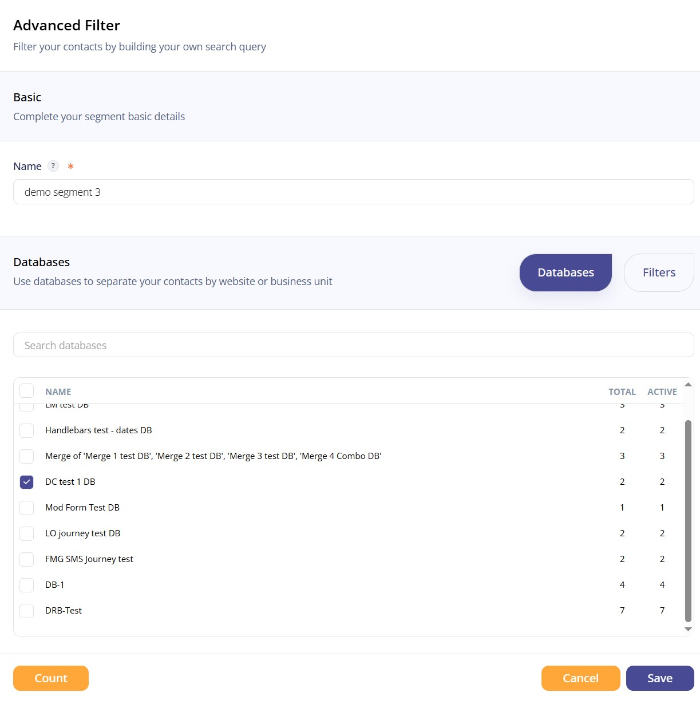This screenshot has height=704, width=700.
Task: Uncheck the DC test 1 DB checkbox
Action: pos(27,482)
